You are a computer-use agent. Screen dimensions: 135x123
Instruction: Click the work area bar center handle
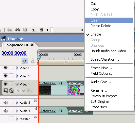pos(66,63)
